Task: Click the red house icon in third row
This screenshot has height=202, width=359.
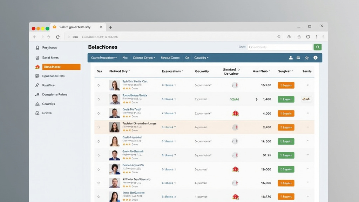Action: click(x=236, y=113)
